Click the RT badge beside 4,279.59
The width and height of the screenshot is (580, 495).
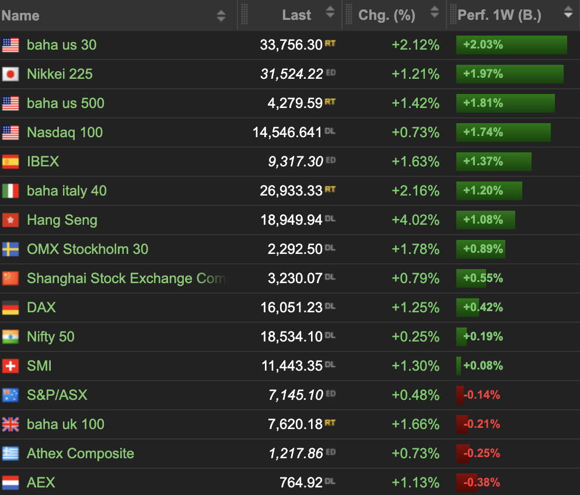tap(330, 102)
